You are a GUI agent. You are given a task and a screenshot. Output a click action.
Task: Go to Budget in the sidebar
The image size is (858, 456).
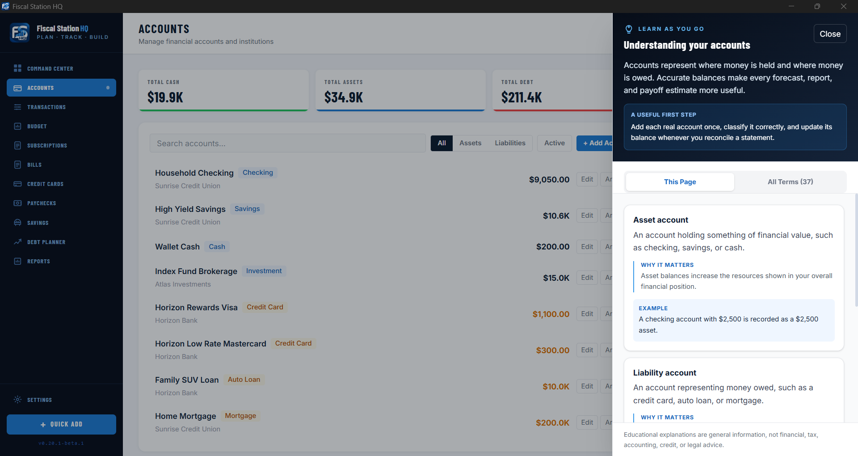coord(61,126)
